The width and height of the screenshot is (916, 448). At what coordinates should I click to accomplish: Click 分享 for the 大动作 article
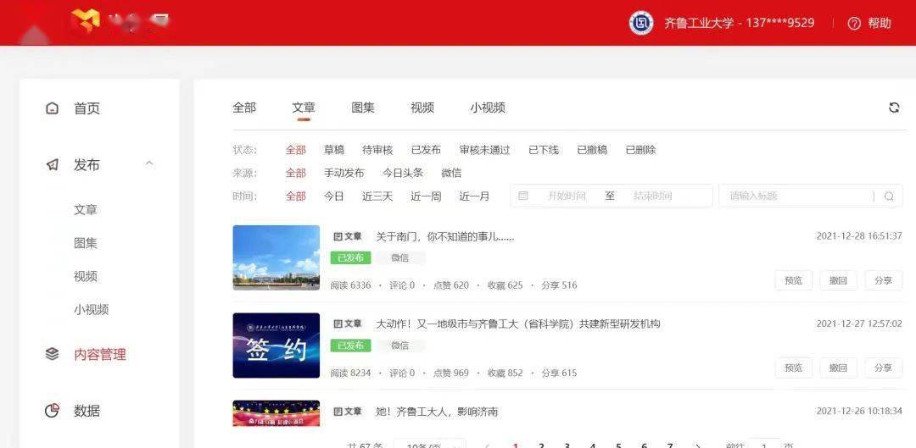[x=883, y=368]
